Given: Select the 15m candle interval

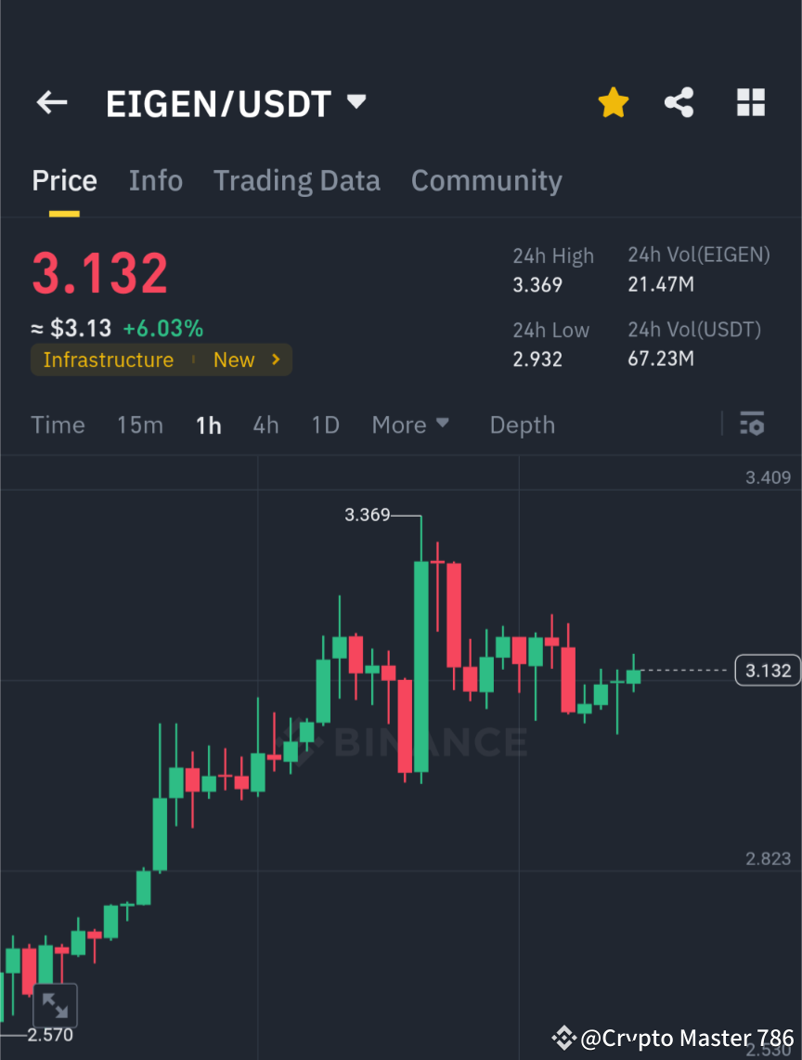Looking at the screenshot, I should 140,425.
